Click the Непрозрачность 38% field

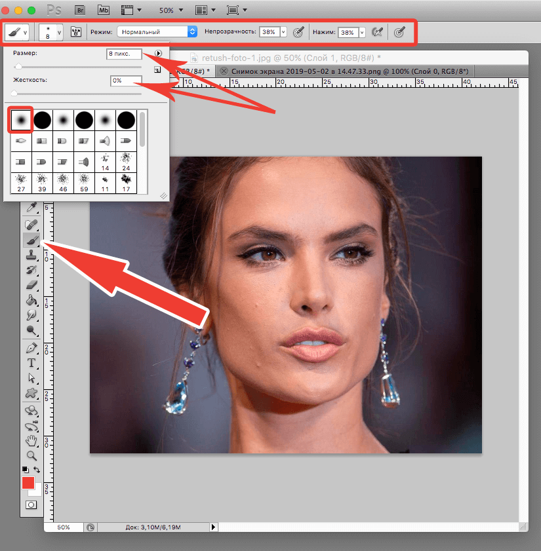coord(270,32)
